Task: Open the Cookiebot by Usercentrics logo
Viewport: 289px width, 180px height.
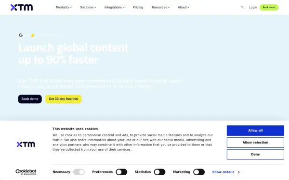Action: 26,172
